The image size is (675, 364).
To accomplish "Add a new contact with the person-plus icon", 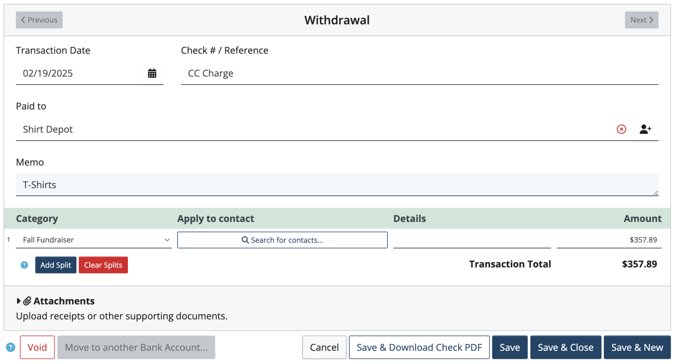I will (x=645, y=129).
